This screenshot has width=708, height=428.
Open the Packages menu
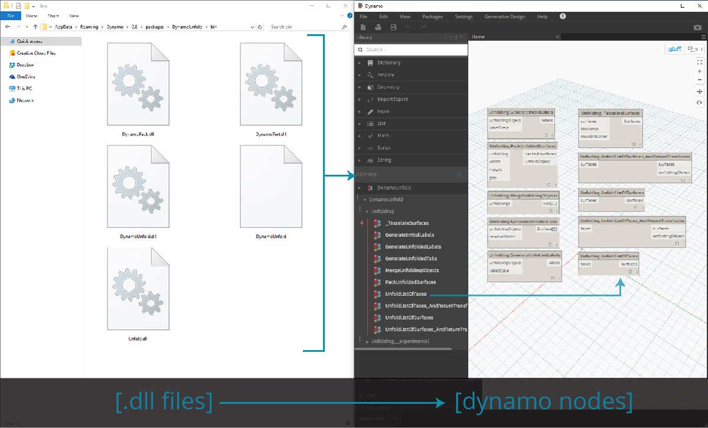(432, 17)
